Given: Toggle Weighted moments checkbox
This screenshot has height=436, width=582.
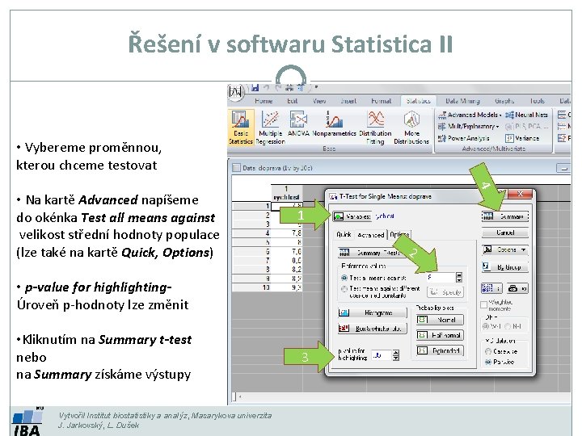Looking at the screenshot, I should pyautogui.click(x=483, y=304).
